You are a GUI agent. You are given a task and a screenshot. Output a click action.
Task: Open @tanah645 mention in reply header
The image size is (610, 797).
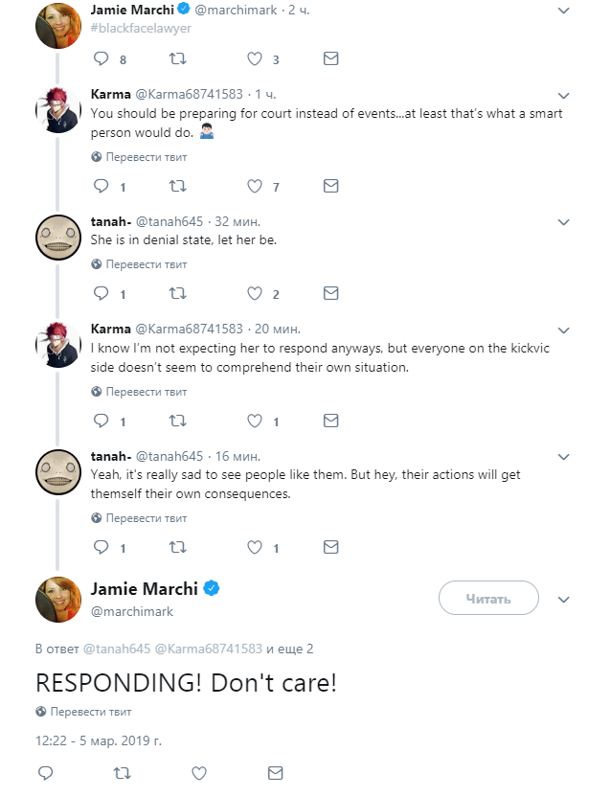point(117,649)
